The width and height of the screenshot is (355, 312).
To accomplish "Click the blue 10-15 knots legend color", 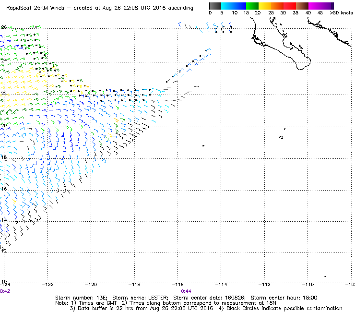I will click(240, 6).
